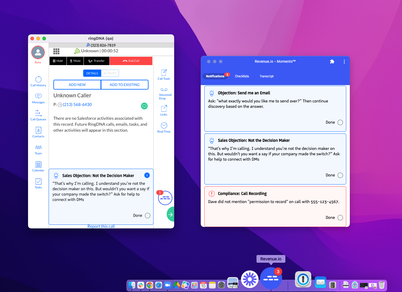The height and width of the screenshot is (292, 402).
Task: Open Google Chrome from the Dock
Action: (x=150, y=285)
